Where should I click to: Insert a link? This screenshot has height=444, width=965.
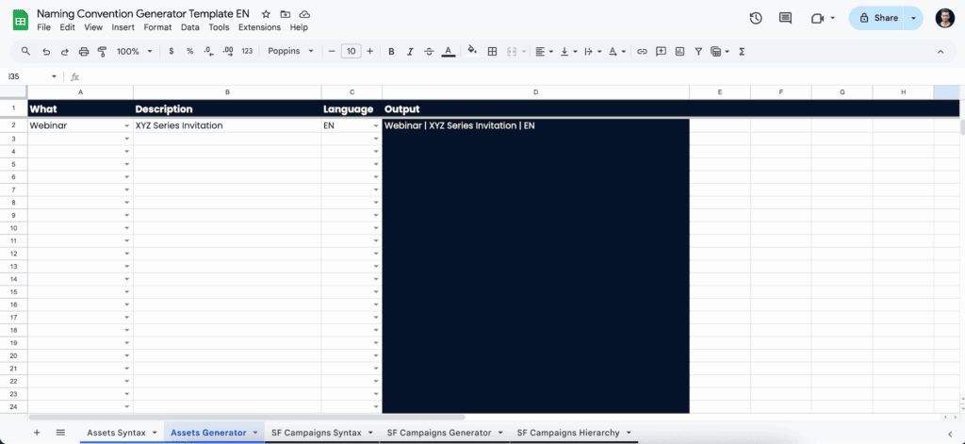pyautogui.click(x=642, y=52)
